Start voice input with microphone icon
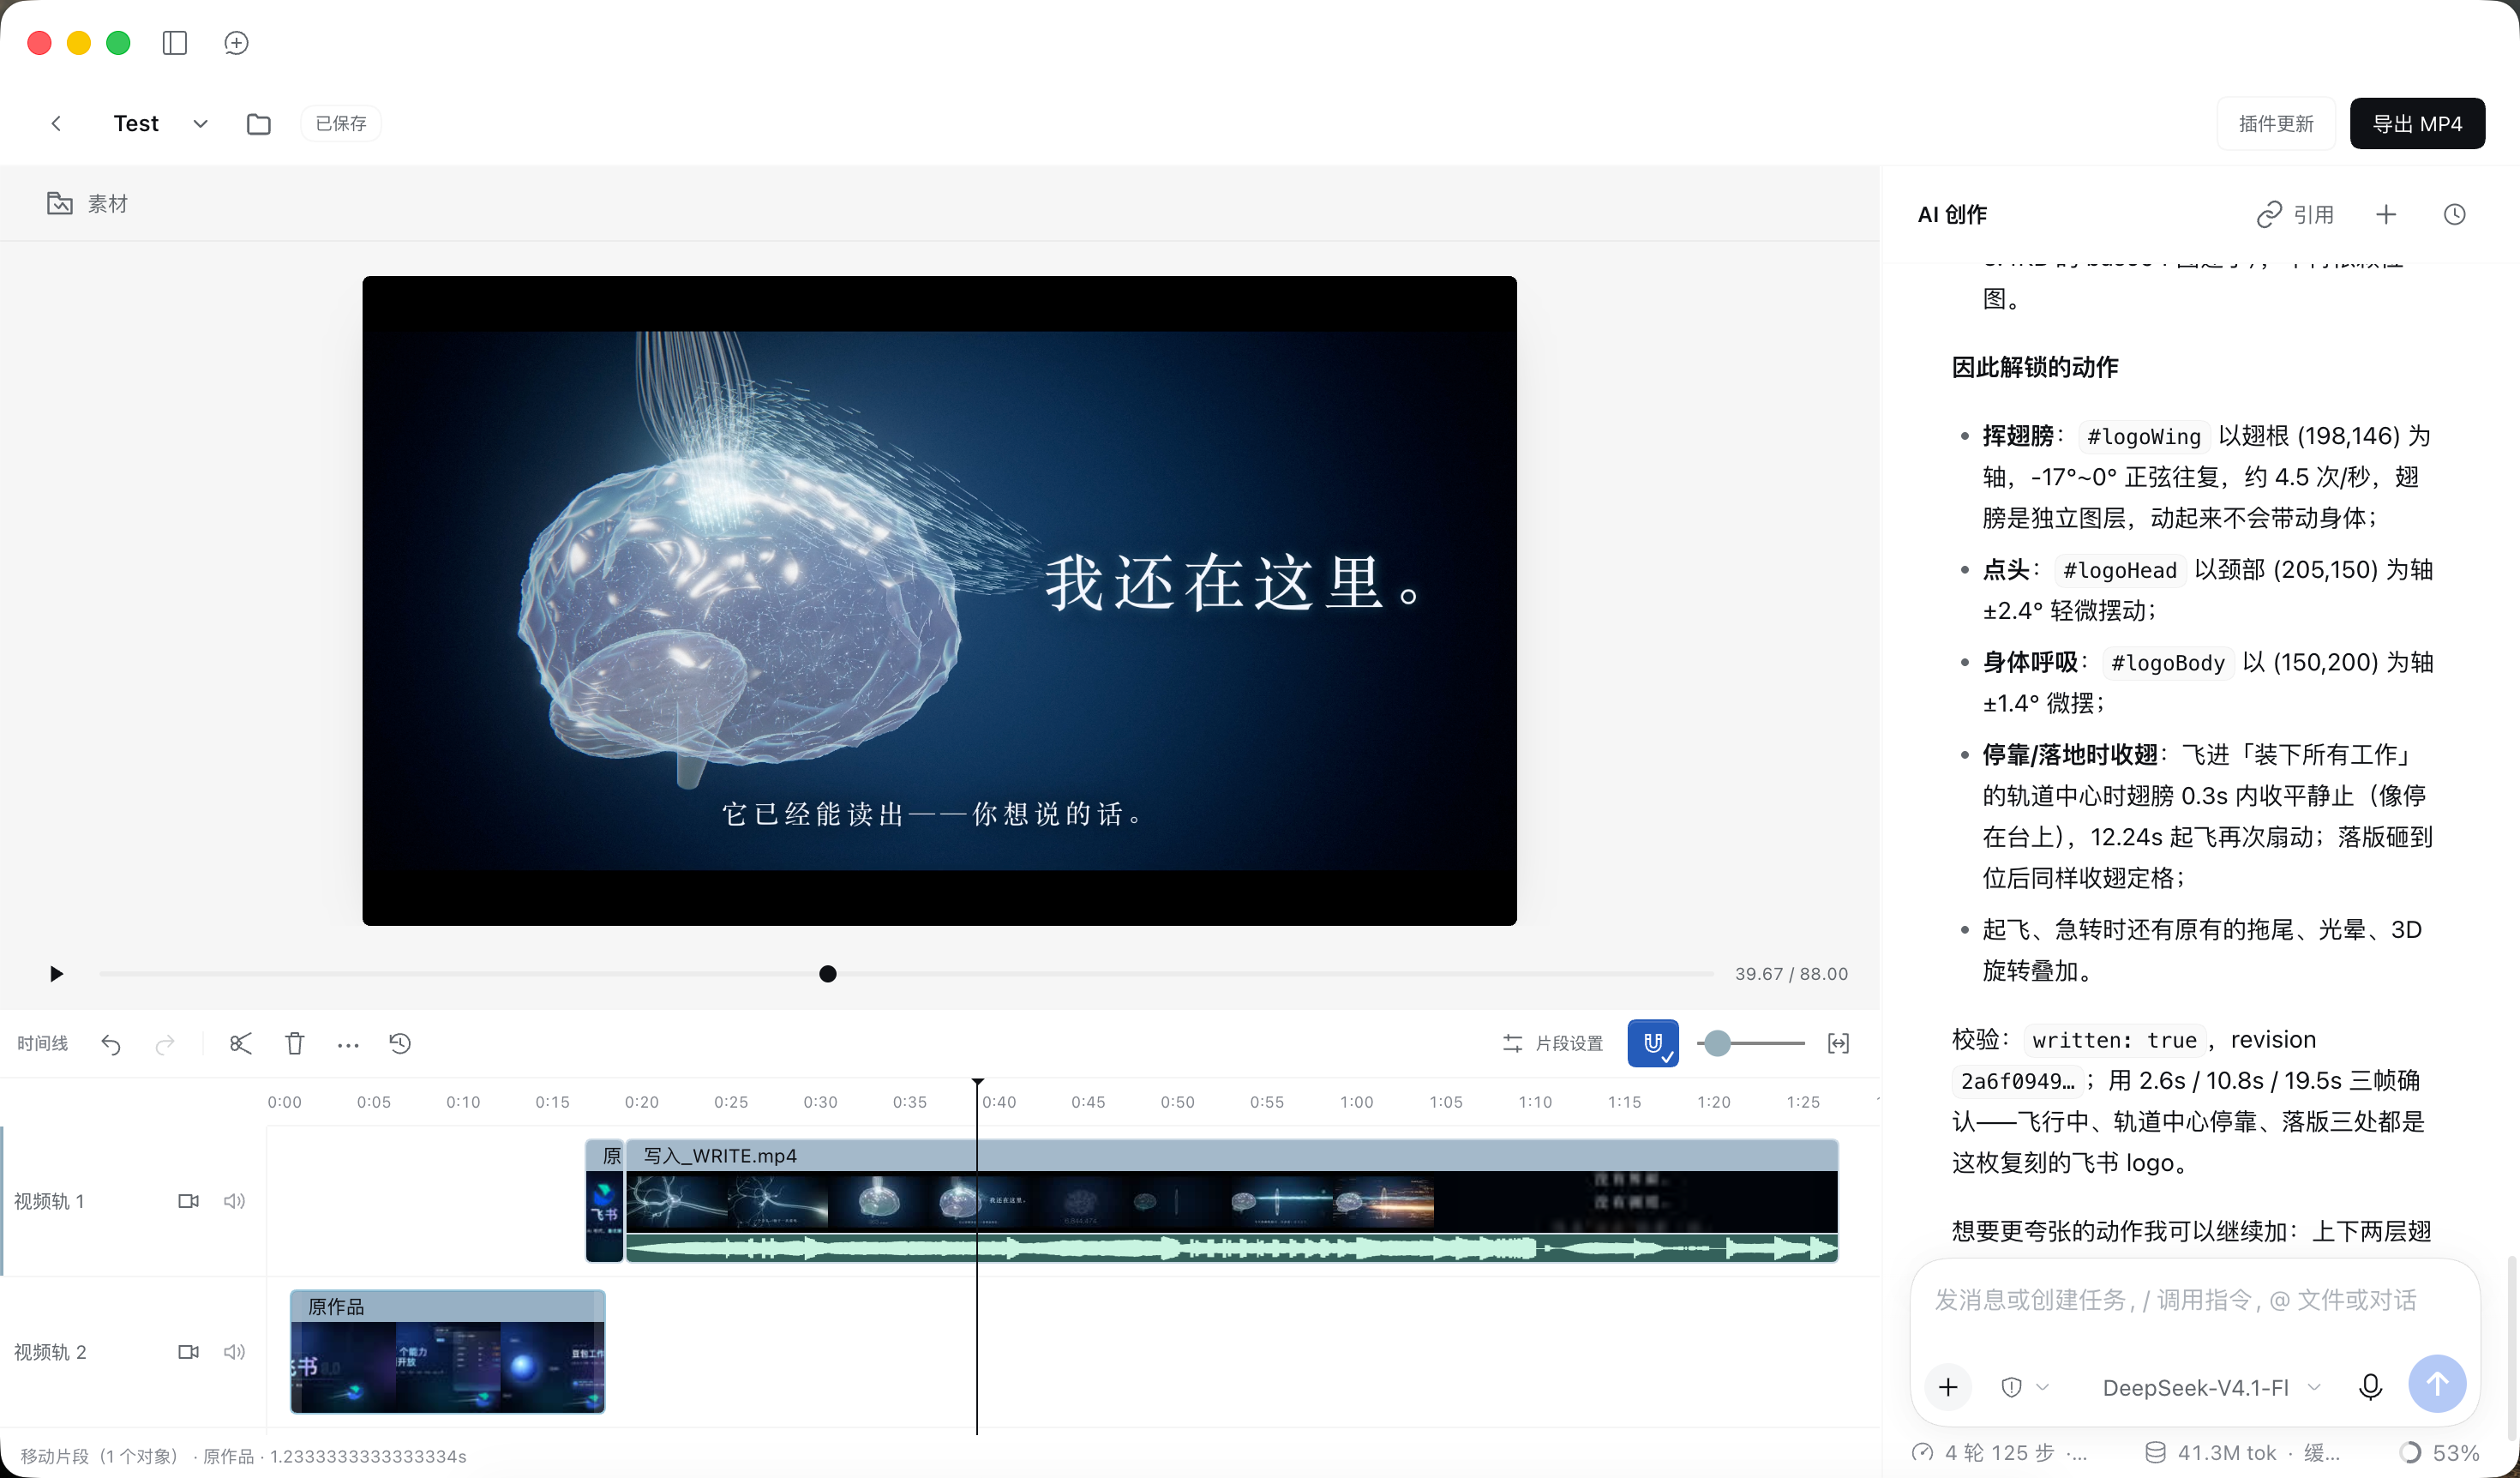The width and height of the screenshot is (2520, 1478). (2370, 1387)
